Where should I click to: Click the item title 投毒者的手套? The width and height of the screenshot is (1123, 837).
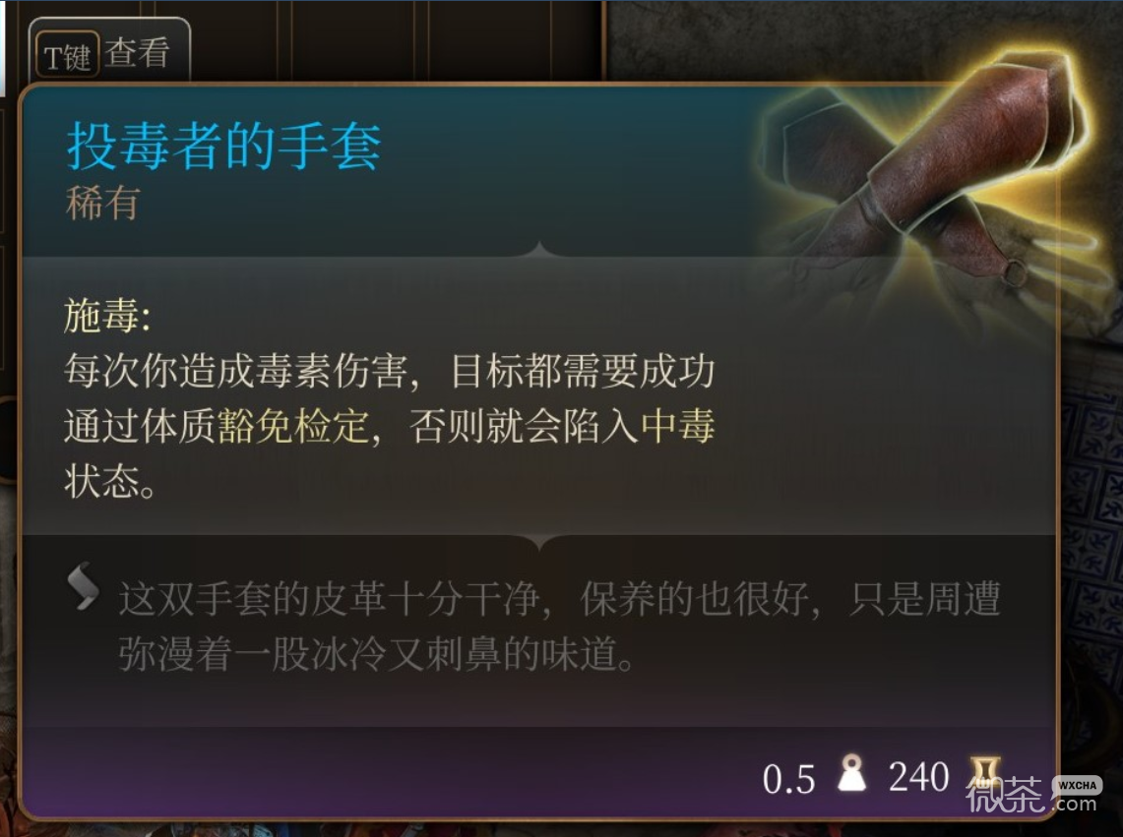(223, 146)
